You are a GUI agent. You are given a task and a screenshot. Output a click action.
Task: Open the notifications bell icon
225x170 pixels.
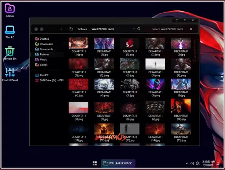pyautogui.click(x=218, y=163)
